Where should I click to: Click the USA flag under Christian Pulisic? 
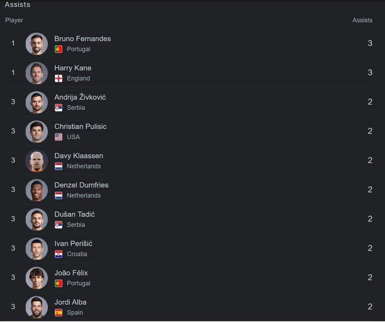pyautogui.click(x=59, y=137)
